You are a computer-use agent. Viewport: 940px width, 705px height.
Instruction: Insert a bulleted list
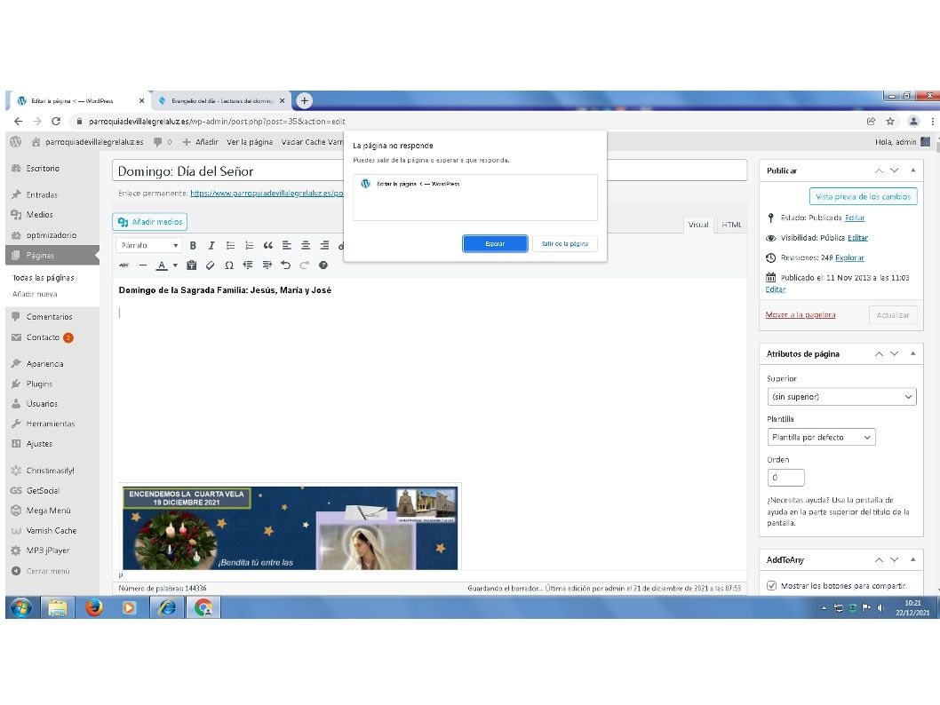tap(230, 245)
